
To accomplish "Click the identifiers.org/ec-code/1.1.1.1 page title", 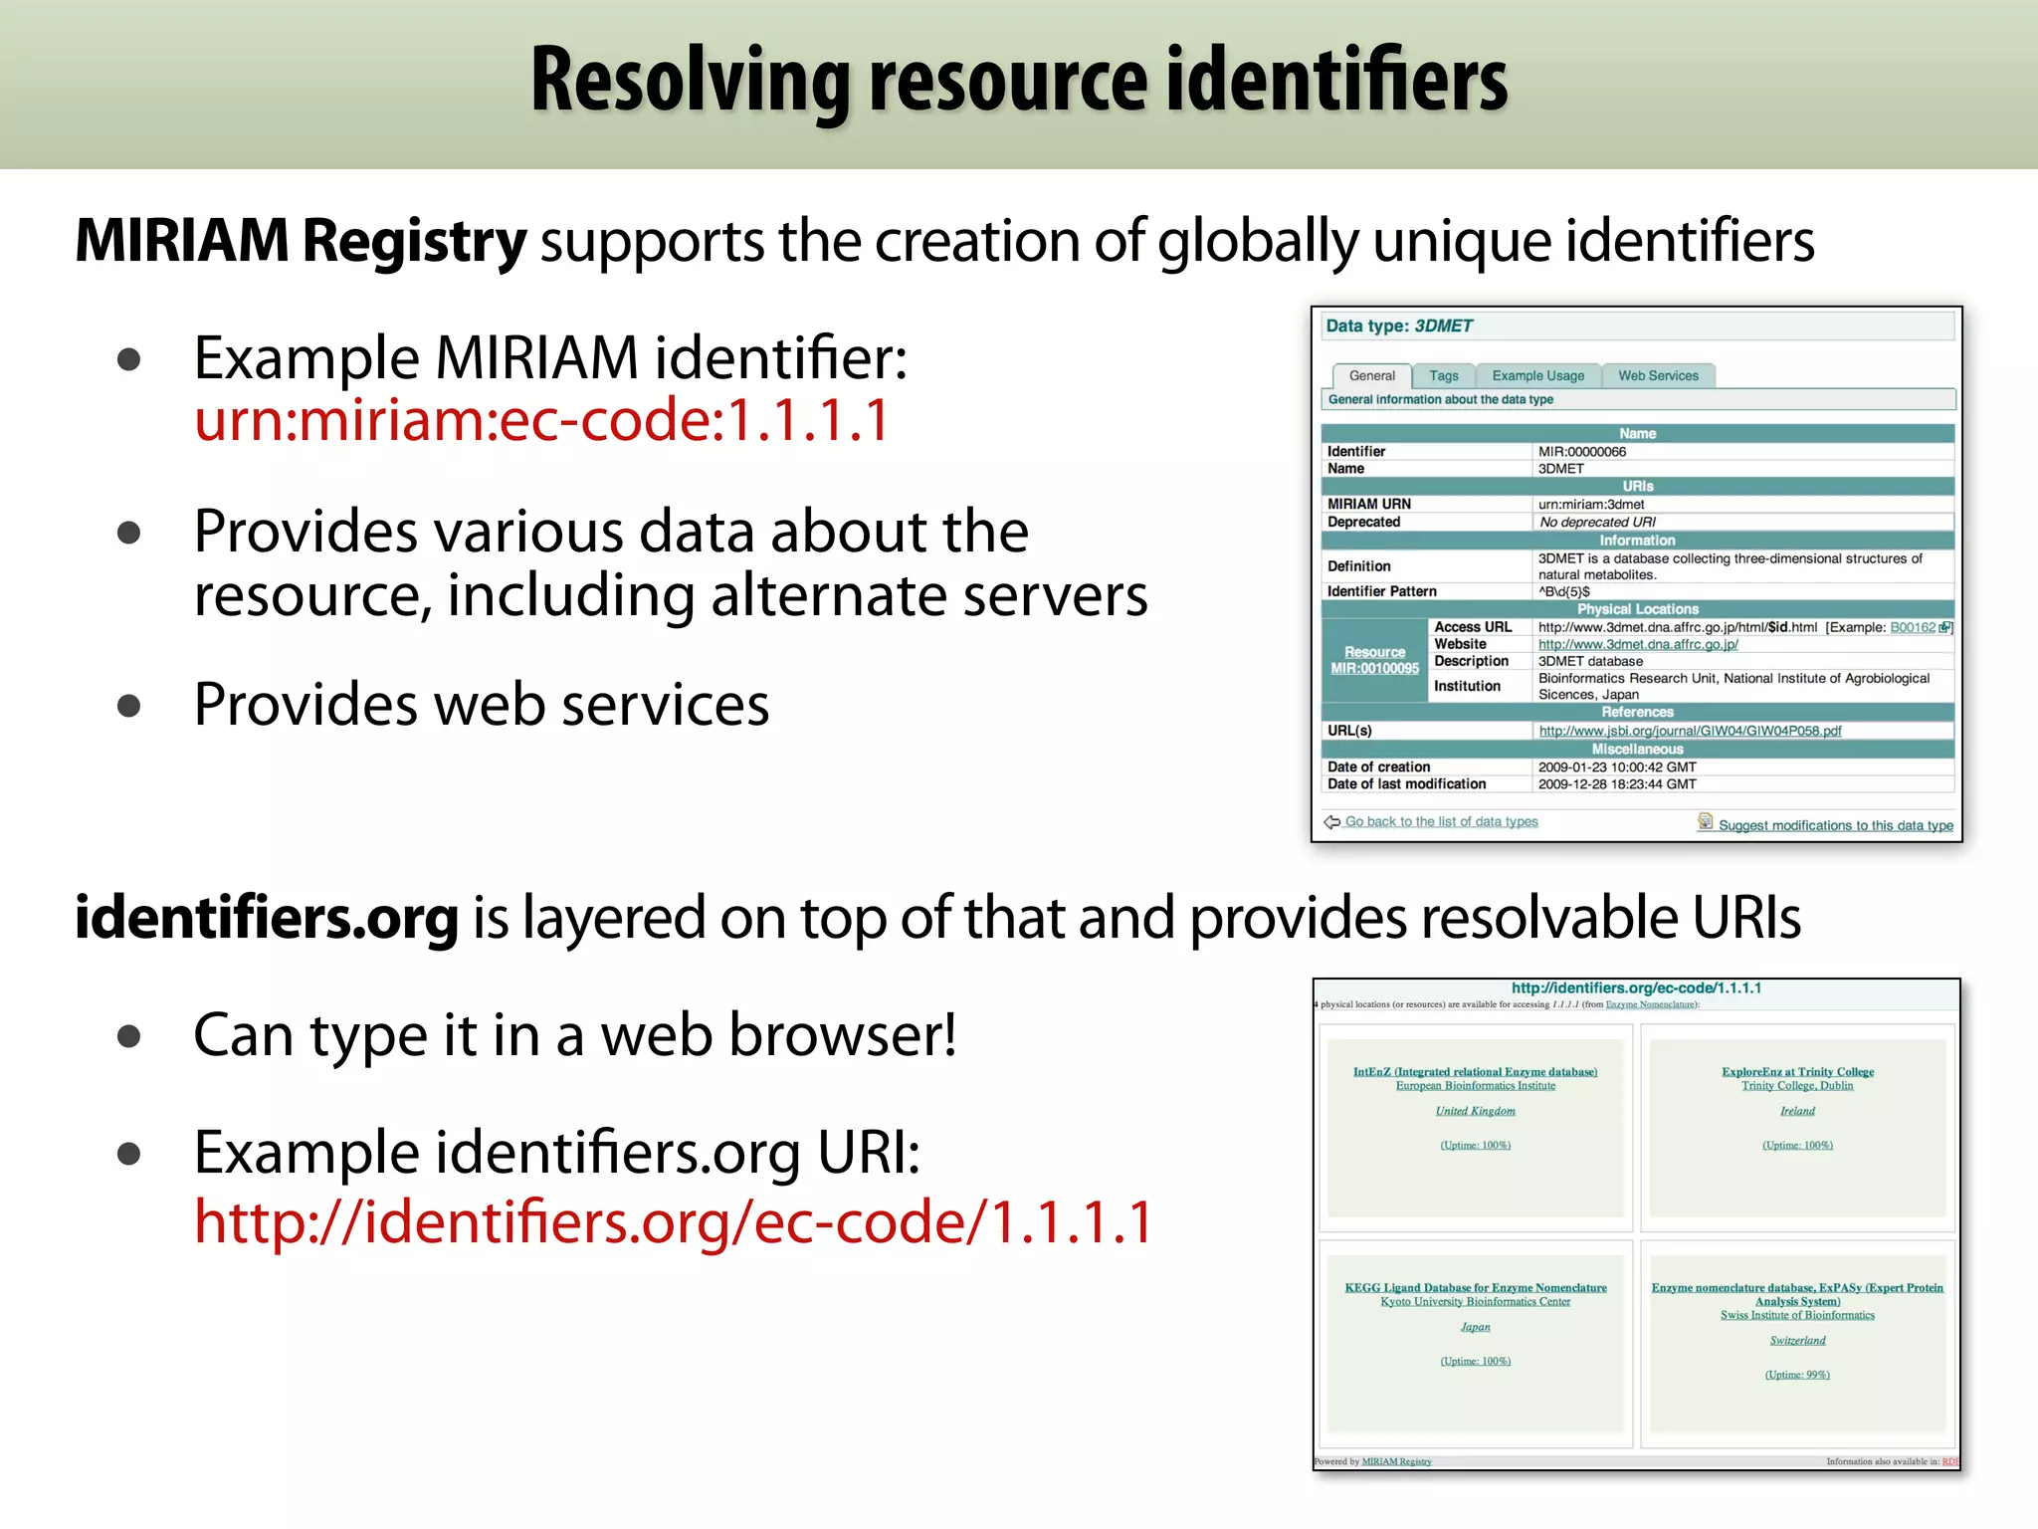I will (1636, 988).
